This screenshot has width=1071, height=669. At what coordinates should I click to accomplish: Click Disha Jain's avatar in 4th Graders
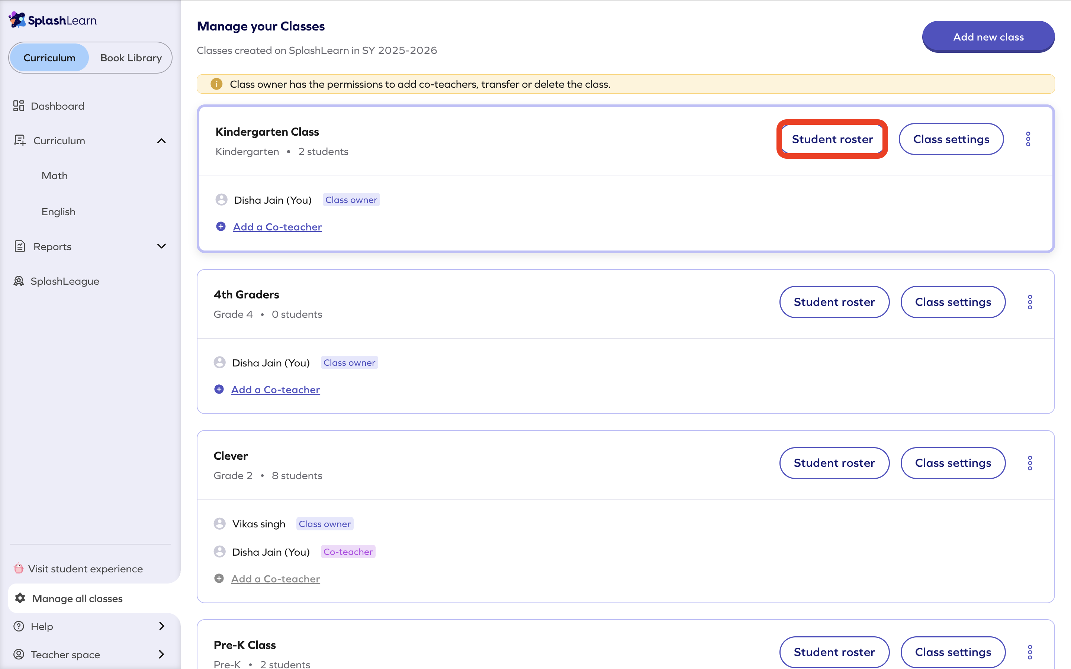[219, 362]
